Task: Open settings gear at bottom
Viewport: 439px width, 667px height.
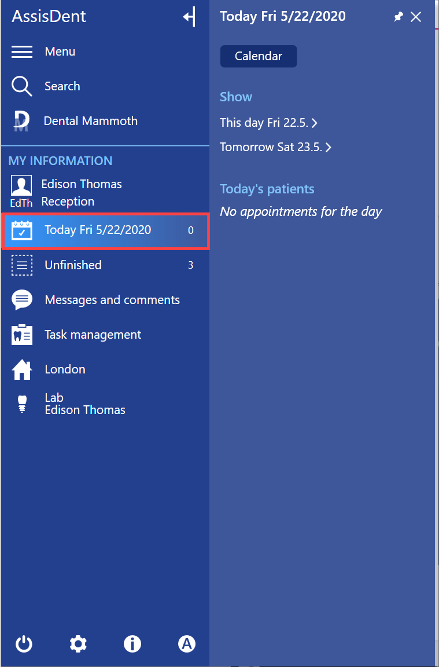Action: tap(78, 644)
